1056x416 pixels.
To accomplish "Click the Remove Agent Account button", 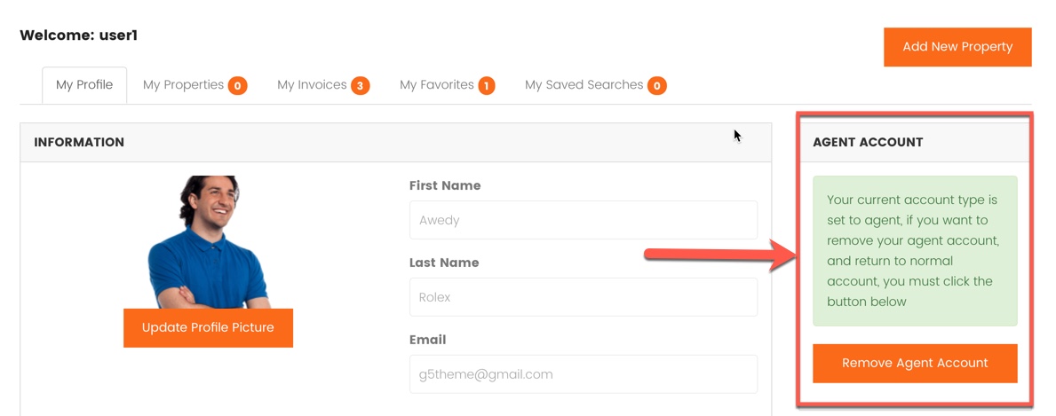I will point(915,364).
